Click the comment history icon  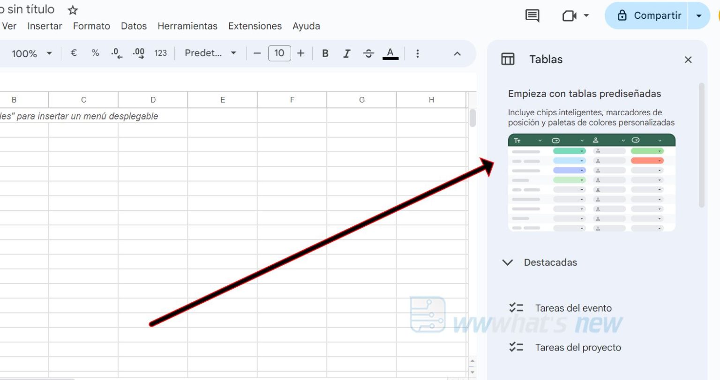(532, 15)
